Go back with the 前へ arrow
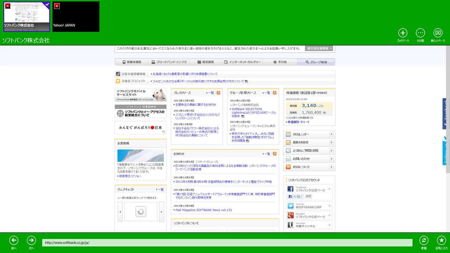Viewport: 450px width, 253px height. tap(14, 240)
